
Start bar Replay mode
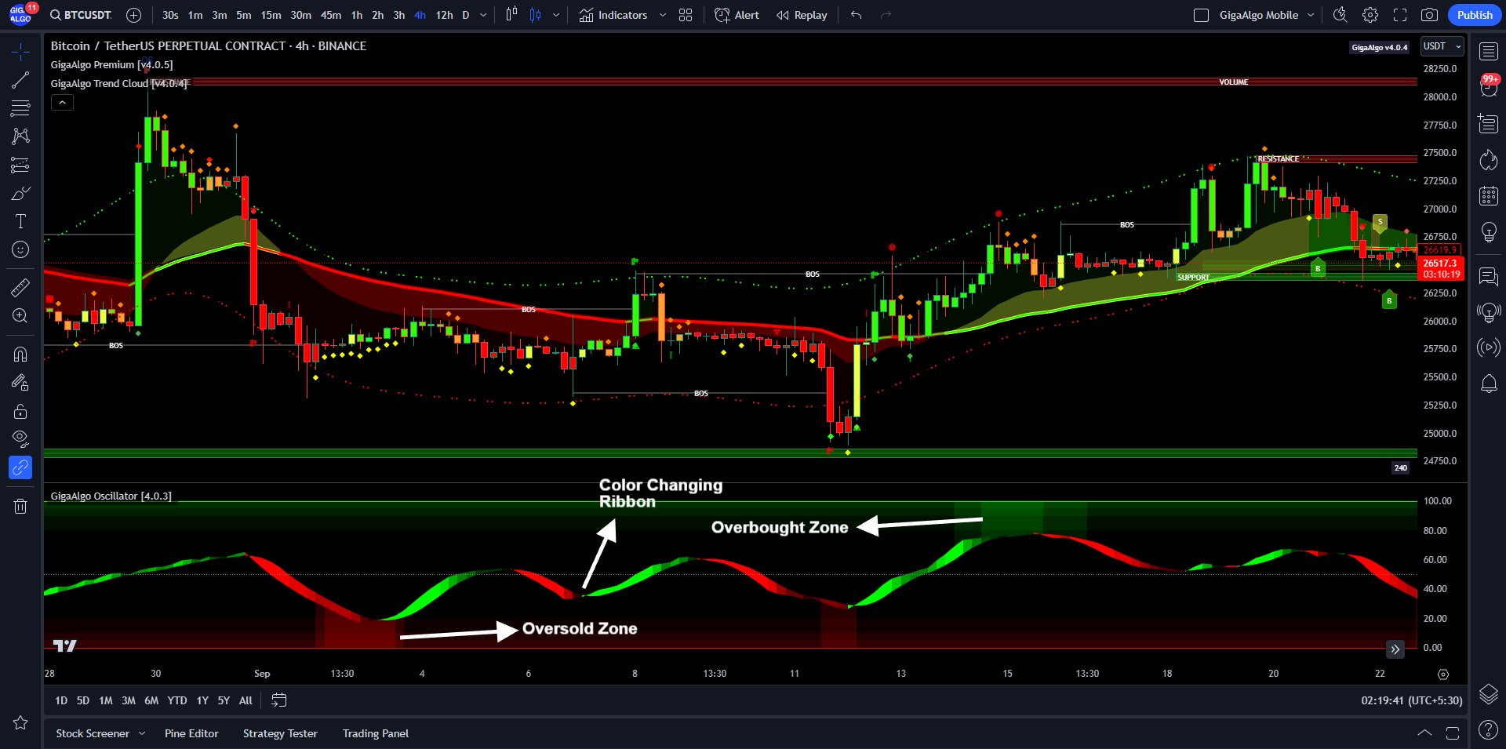pyautogui.click(x=802, y=15)
